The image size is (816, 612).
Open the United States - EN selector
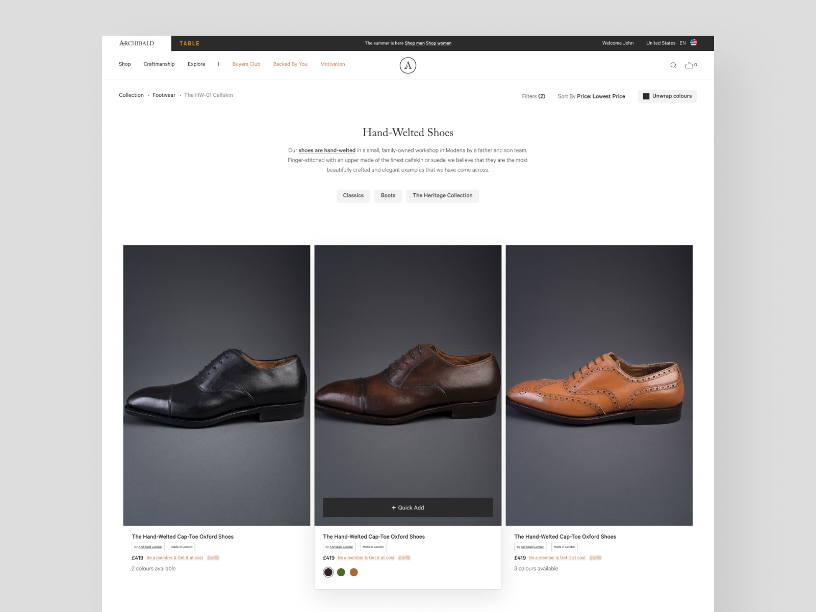[666, 43]
